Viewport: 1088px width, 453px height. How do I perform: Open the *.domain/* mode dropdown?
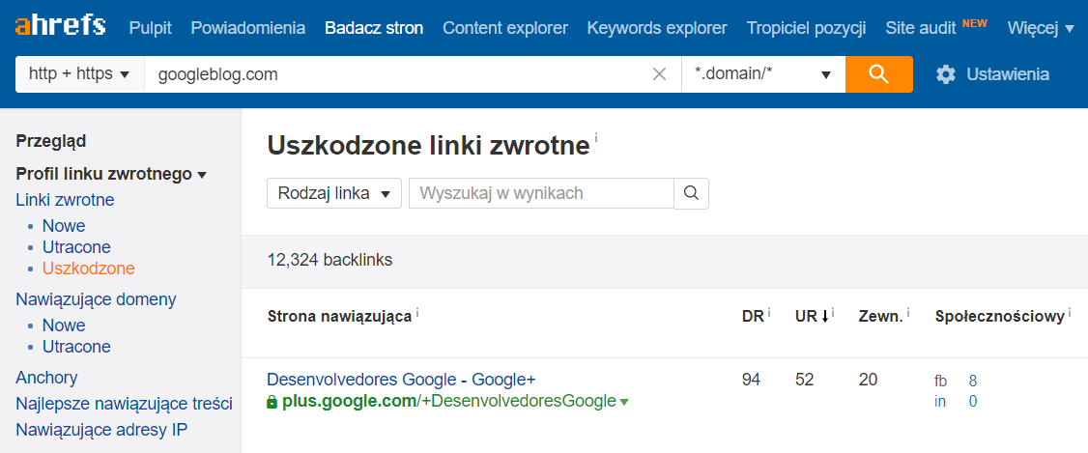coord(763,74)
